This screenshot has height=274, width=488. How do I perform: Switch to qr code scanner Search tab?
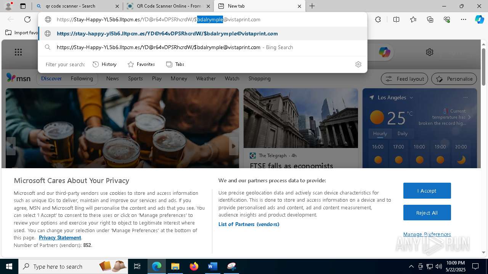pyautogui.click(x=77, y=6)
